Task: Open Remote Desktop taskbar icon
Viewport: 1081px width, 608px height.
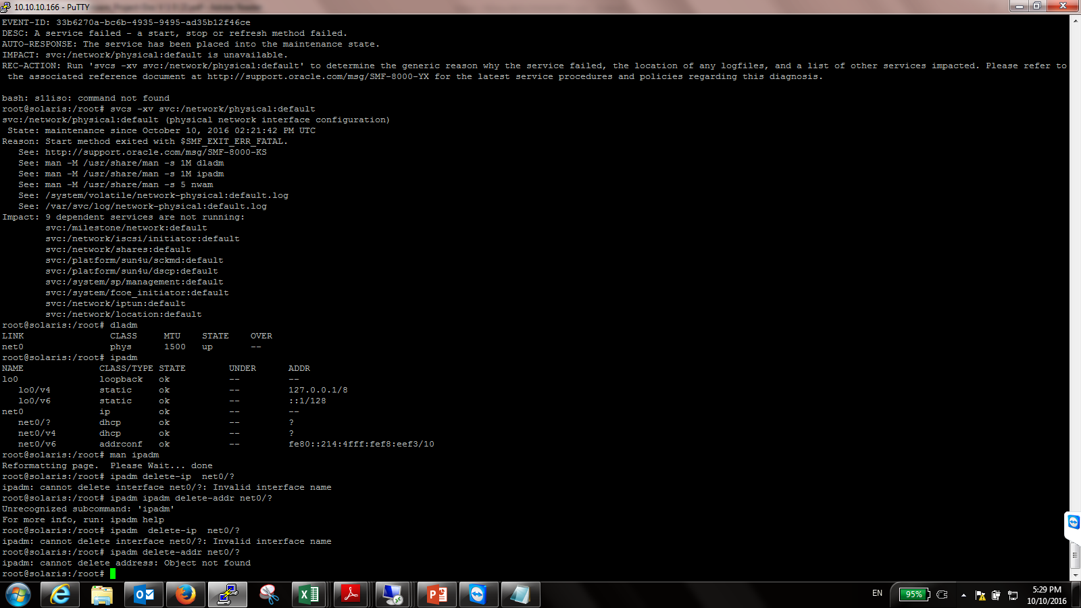Action: 393,594
